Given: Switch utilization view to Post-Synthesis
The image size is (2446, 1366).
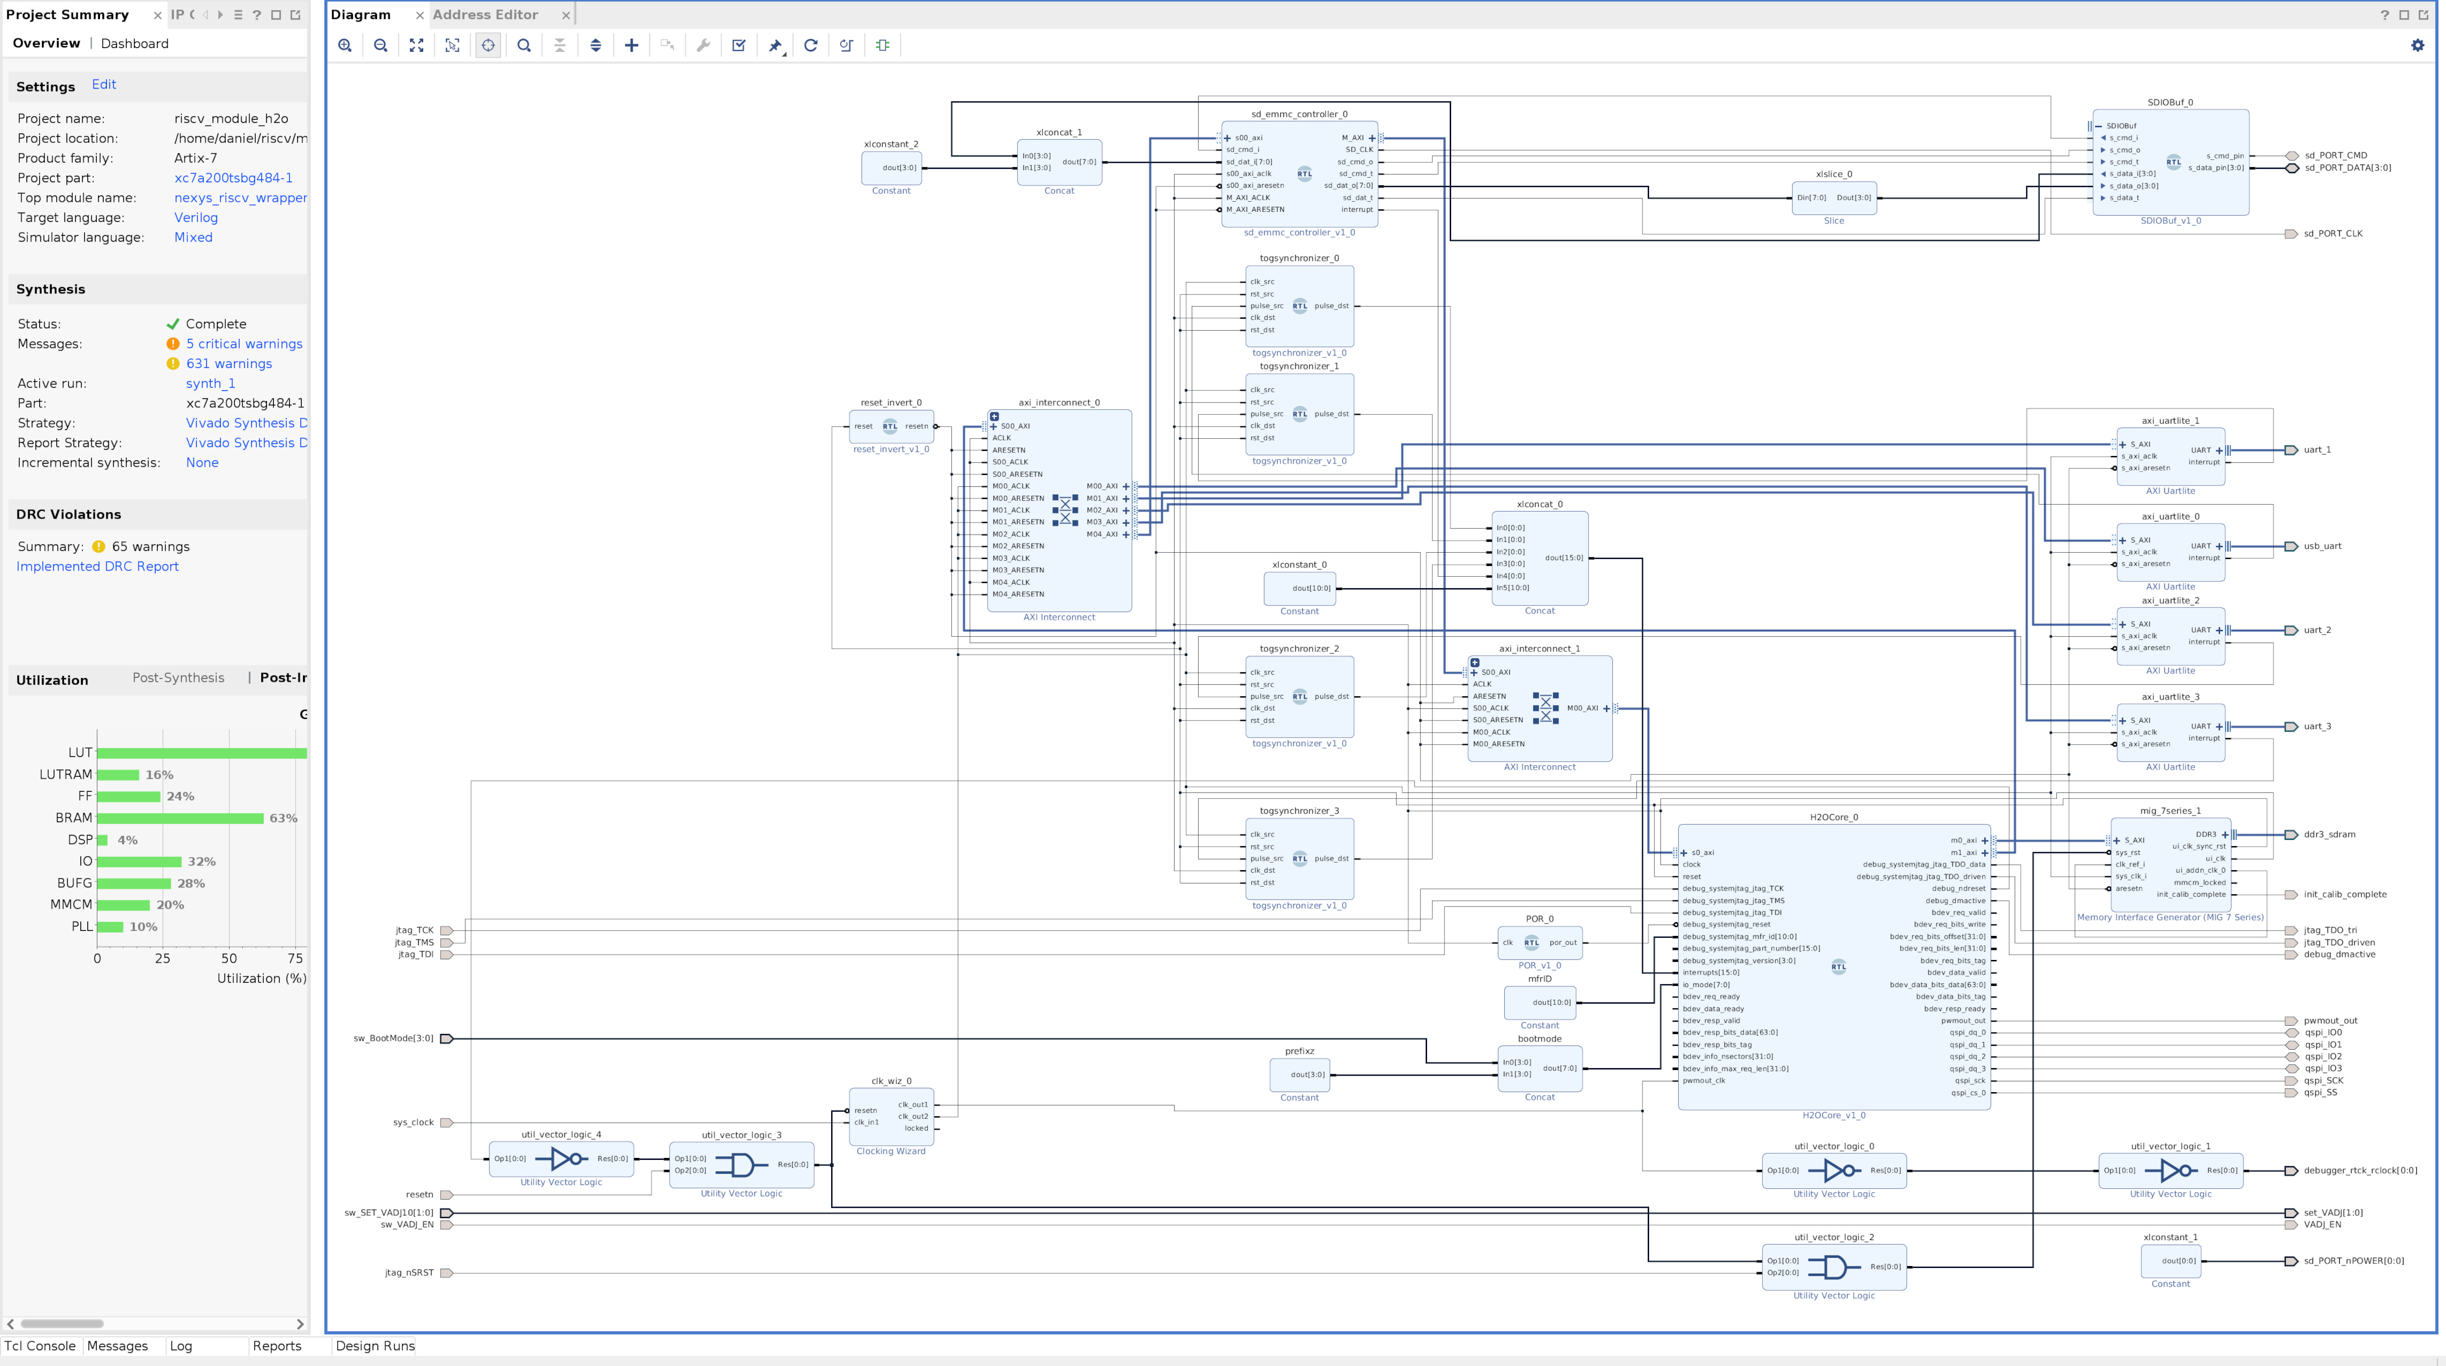Looking at the screenshot, I should (x=178, y=678).
